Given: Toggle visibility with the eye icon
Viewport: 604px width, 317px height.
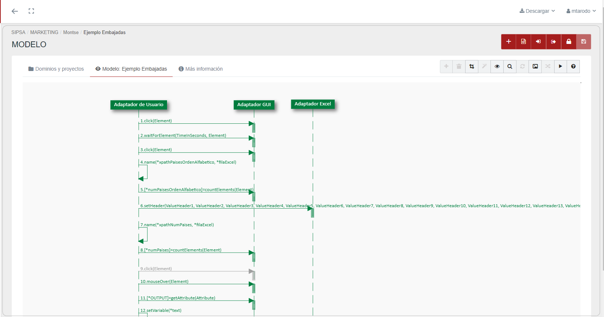Looking at the screenshot, I should coord(497,67).
